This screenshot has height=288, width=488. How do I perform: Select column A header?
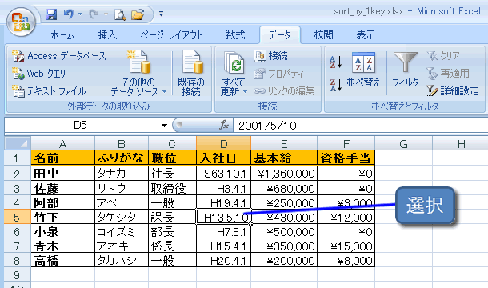63,144
